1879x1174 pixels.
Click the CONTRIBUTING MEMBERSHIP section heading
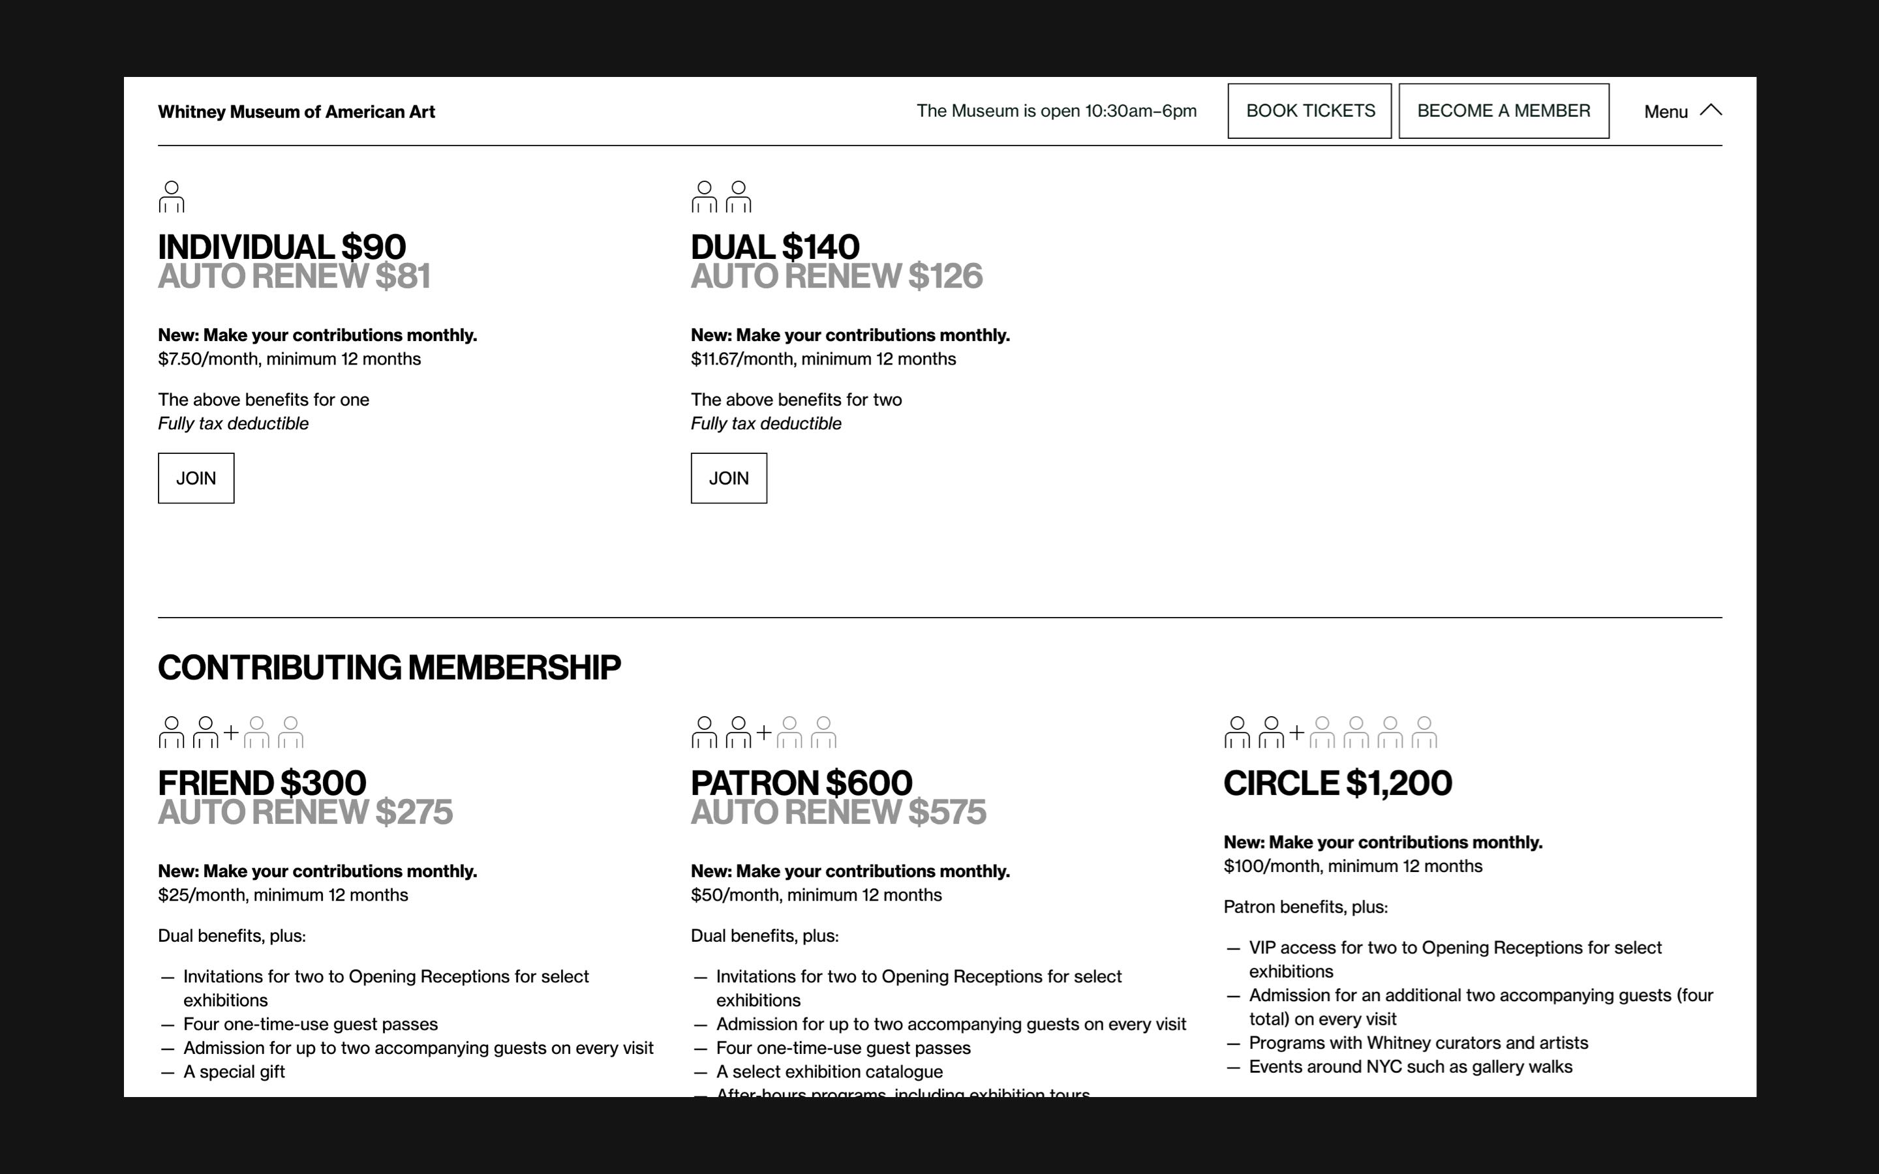(389, 668)
